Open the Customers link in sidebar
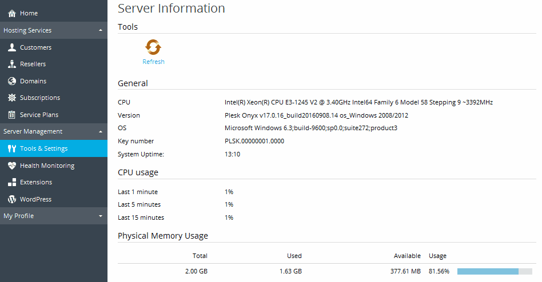The height and width of the screenshot is (282, 542). tap(35, 47)
